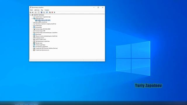
Task: Click the Device Manager title bar icon
Action: (x=31, y=7)
